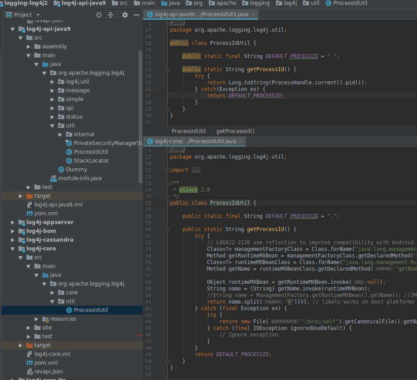Image resolution: width=417 pixels, height=380 pixels.
Task: Click getProcessId() in editor breadcrumb
Action: tap(235, 131)
